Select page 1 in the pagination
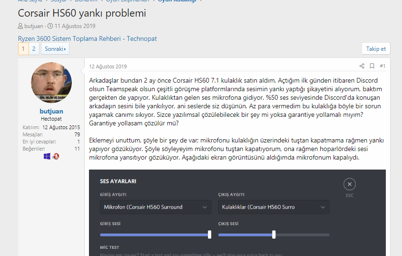 [23, 48]
